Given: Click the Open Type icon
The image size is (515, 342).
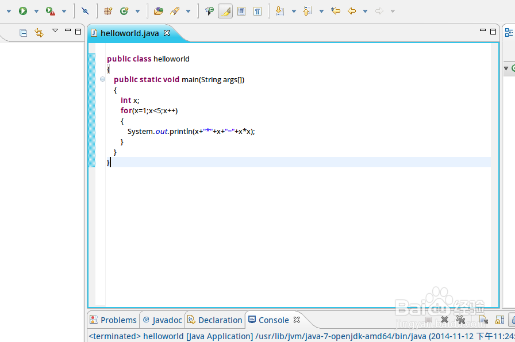Looking at the screenshot, I should [159, 11].
